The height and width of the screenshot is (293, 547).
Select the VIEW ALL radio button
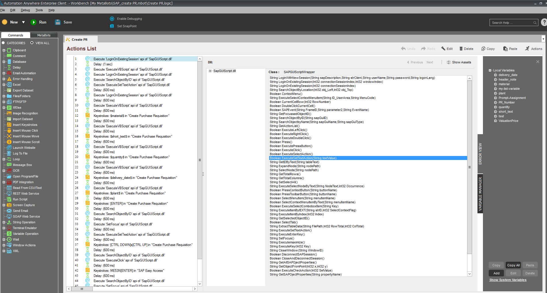pos(32,43)
